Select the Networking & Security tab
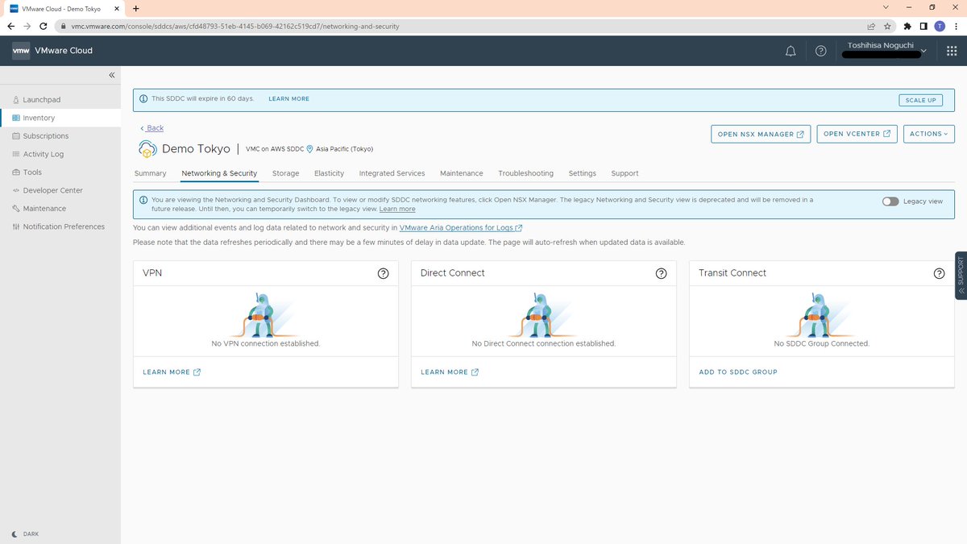Screen dimensions: 967x544 219,173
